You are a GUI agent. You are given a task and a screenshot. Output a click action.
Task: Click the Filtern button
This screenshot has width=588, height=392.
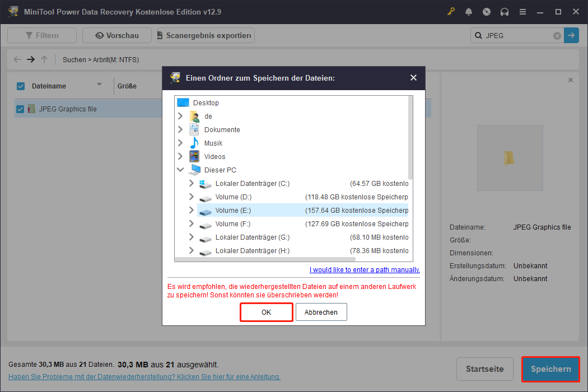point(42,35)
